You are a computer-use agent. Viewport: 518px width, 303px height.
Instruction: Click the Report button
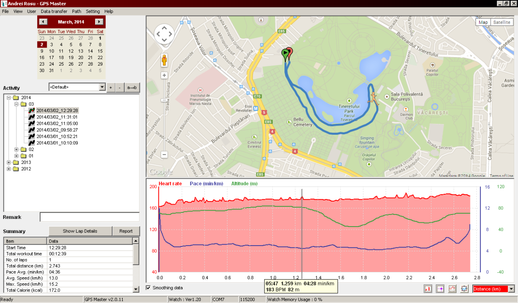pyautogui.click(x=126, y=231)
